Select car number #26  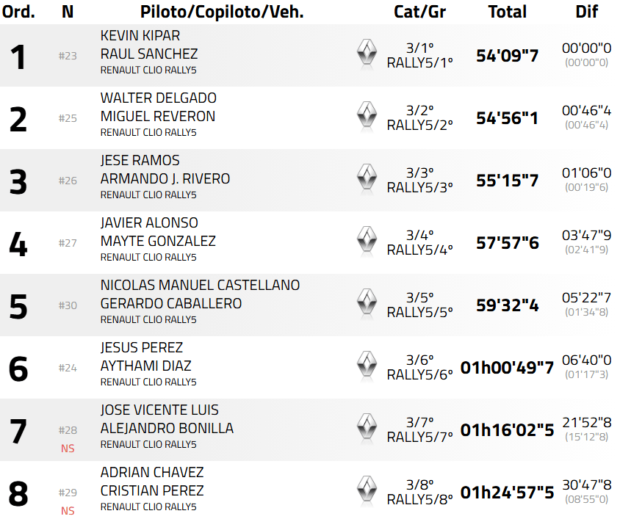coord(68,181)
